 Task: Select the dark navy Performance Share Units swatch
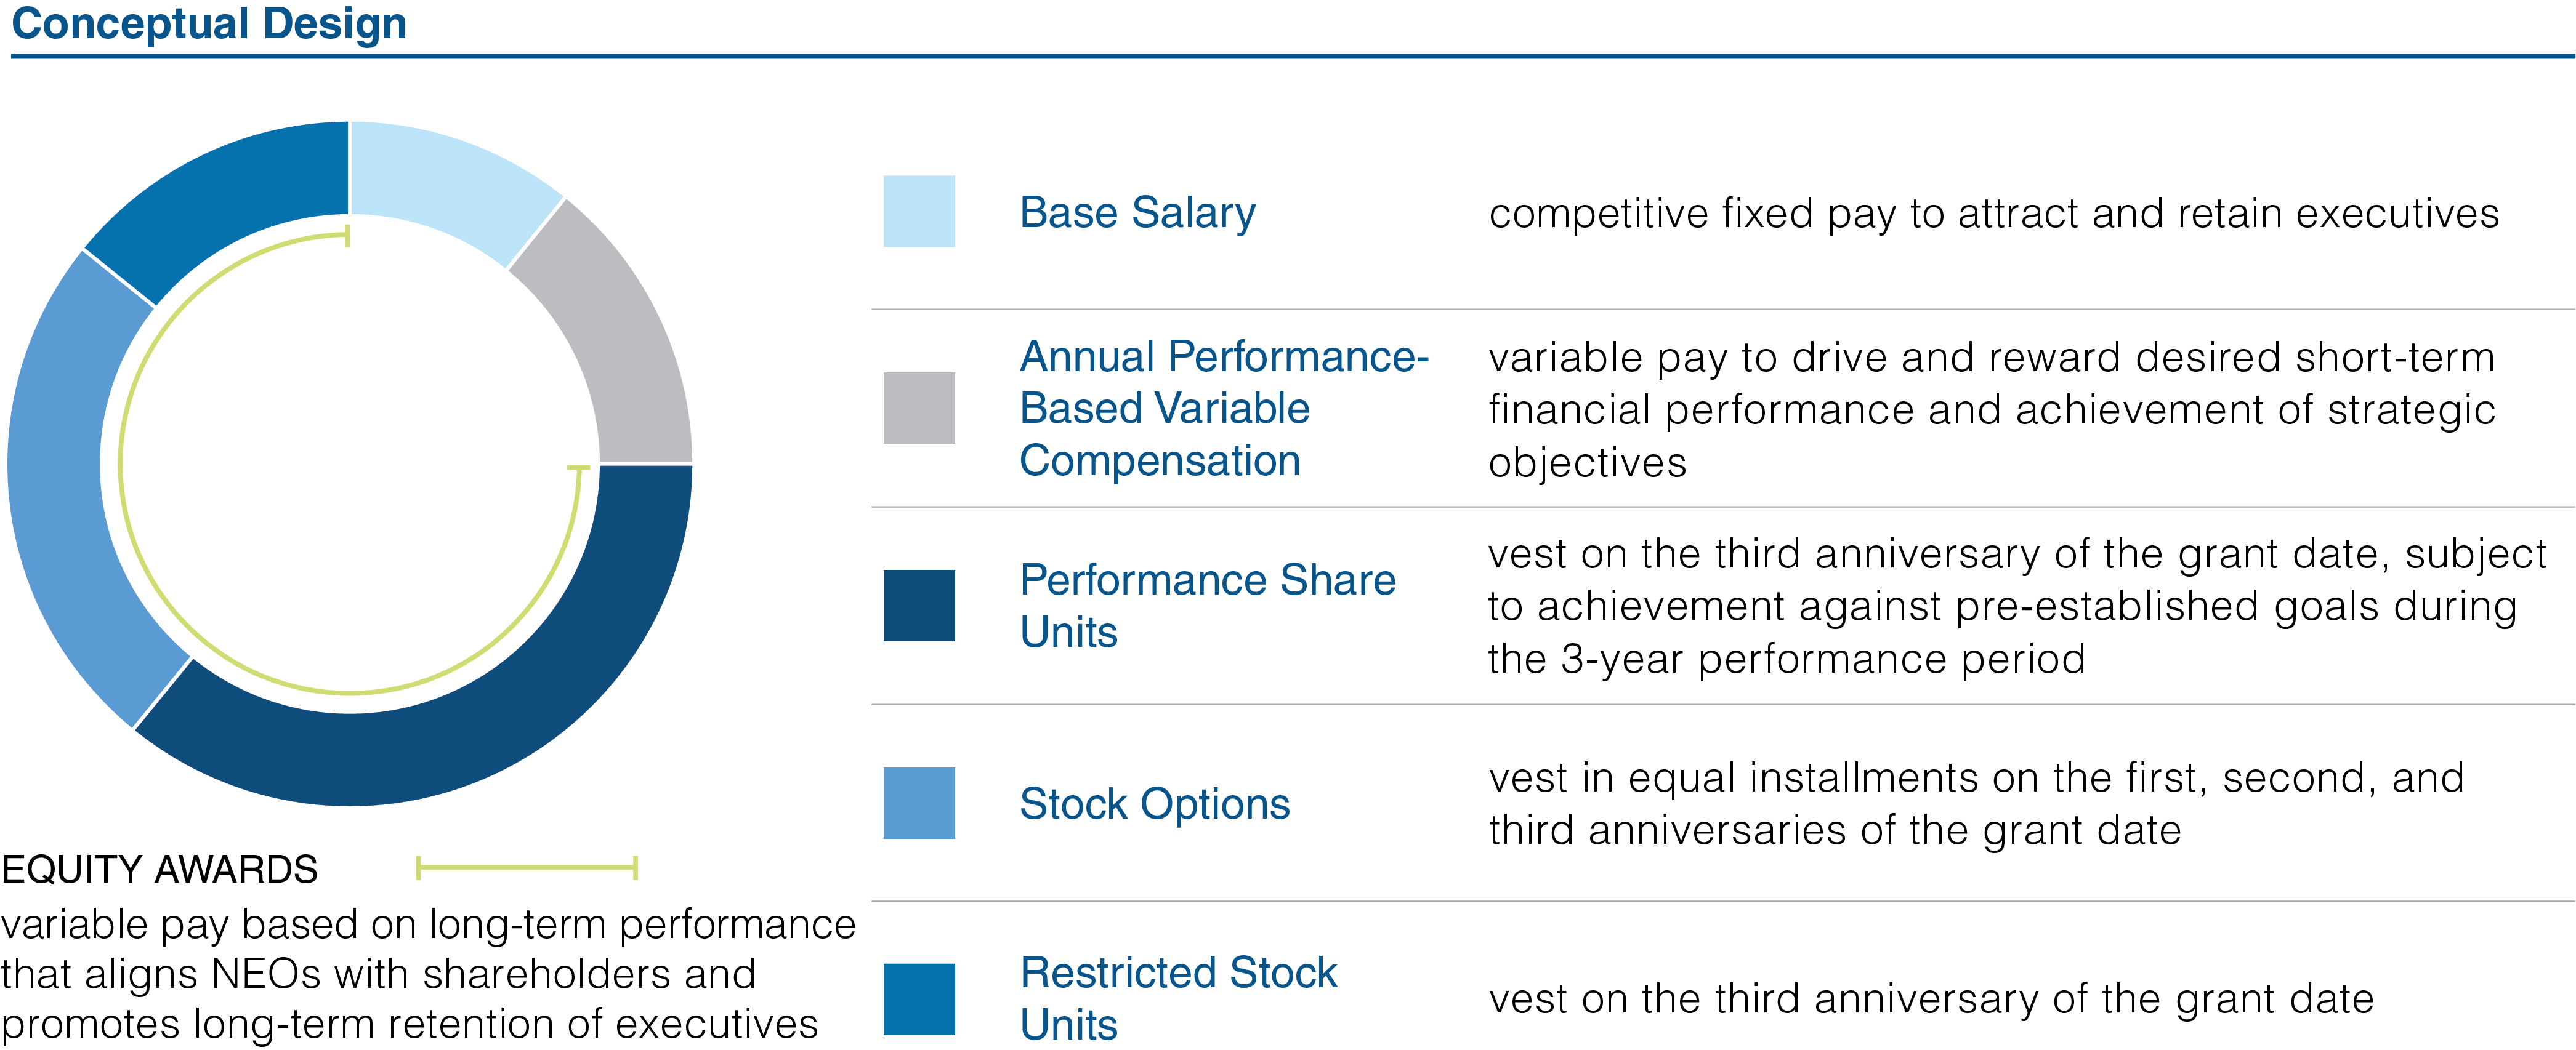pos(918,606)
